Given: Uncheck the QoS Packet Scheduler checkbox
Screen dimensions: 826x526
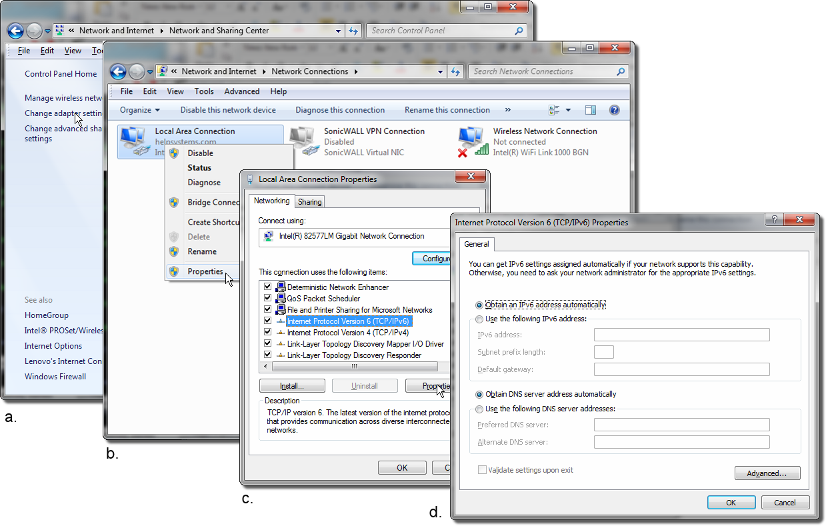Looking at the screenshot, I should [x=268, y=299].
